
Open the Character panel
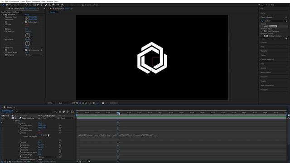coord(264,51)
